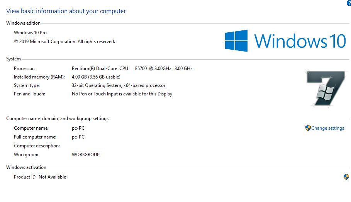
Task: Click the shield icon beside Change settings
Action: 308,128
